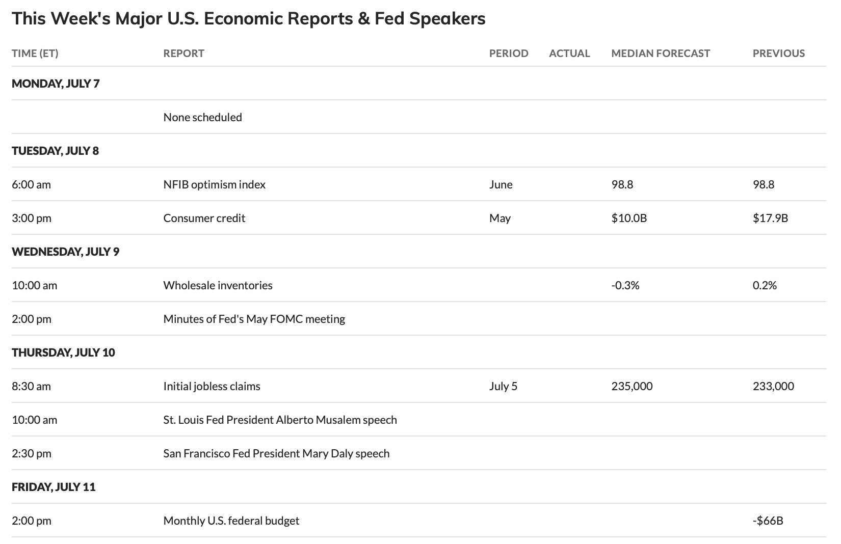Click the TIME (ET) column header

tap(35, 53)
